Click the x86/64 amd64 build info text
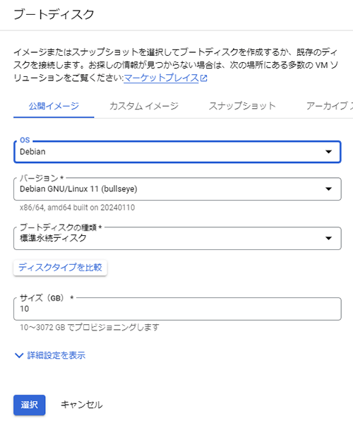 click(77, 208)
